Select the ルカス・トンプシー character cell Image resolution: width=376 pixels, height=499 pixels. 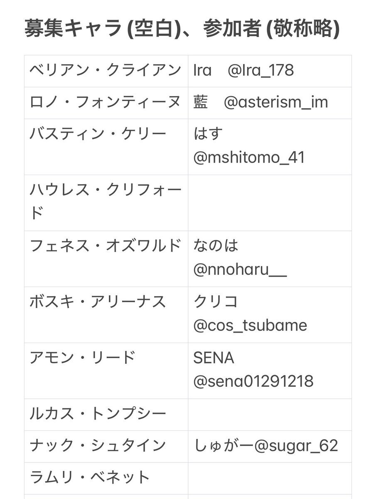tap(98, 414)
